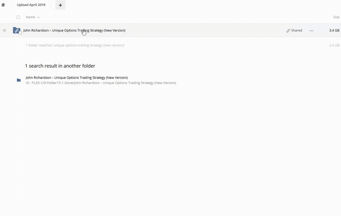
Task: Open sharing details via Shared label
Action: point(296,30)
